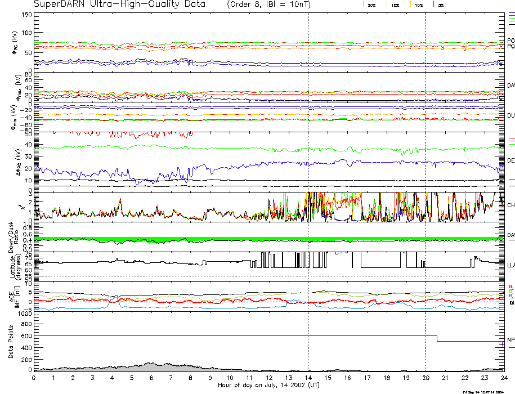Click the Data Points y-axis label
The height and width of the screenshot is (394, 515).
(11, 342)
